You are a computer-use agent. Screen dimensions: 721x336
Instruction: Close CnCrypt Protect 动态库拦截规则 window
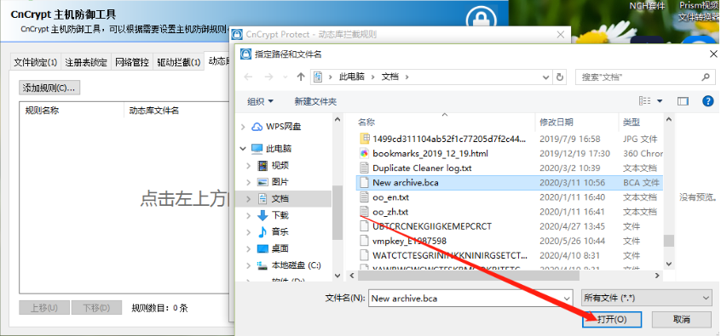coord(561,35)
